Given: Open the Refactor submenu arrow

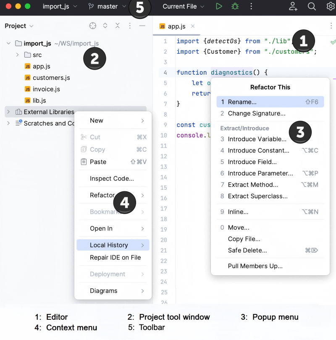Looking at the screenshot, I should tap(142, 195).
